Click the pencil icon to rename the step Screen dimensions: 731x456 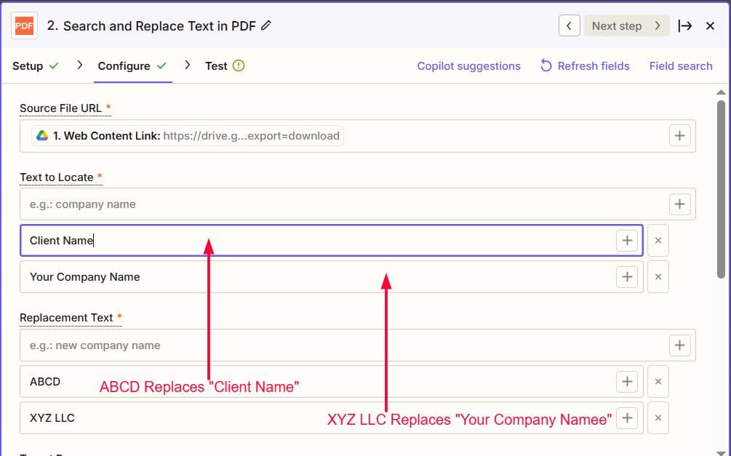point(265,25)
